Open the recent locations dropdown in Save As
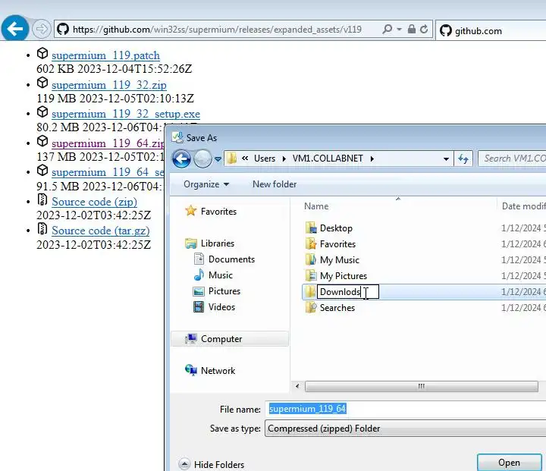The height and width of the screenshot is (471, 546). click(x=218, y=159)
